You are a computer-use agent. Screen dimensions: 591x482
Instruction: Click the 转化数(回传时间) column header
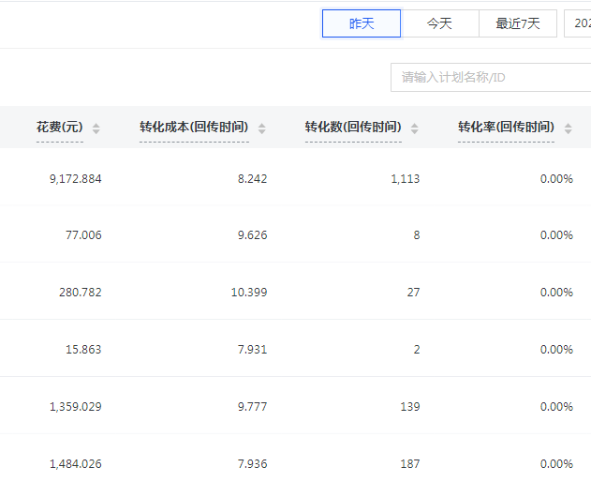tap(353, 127)
